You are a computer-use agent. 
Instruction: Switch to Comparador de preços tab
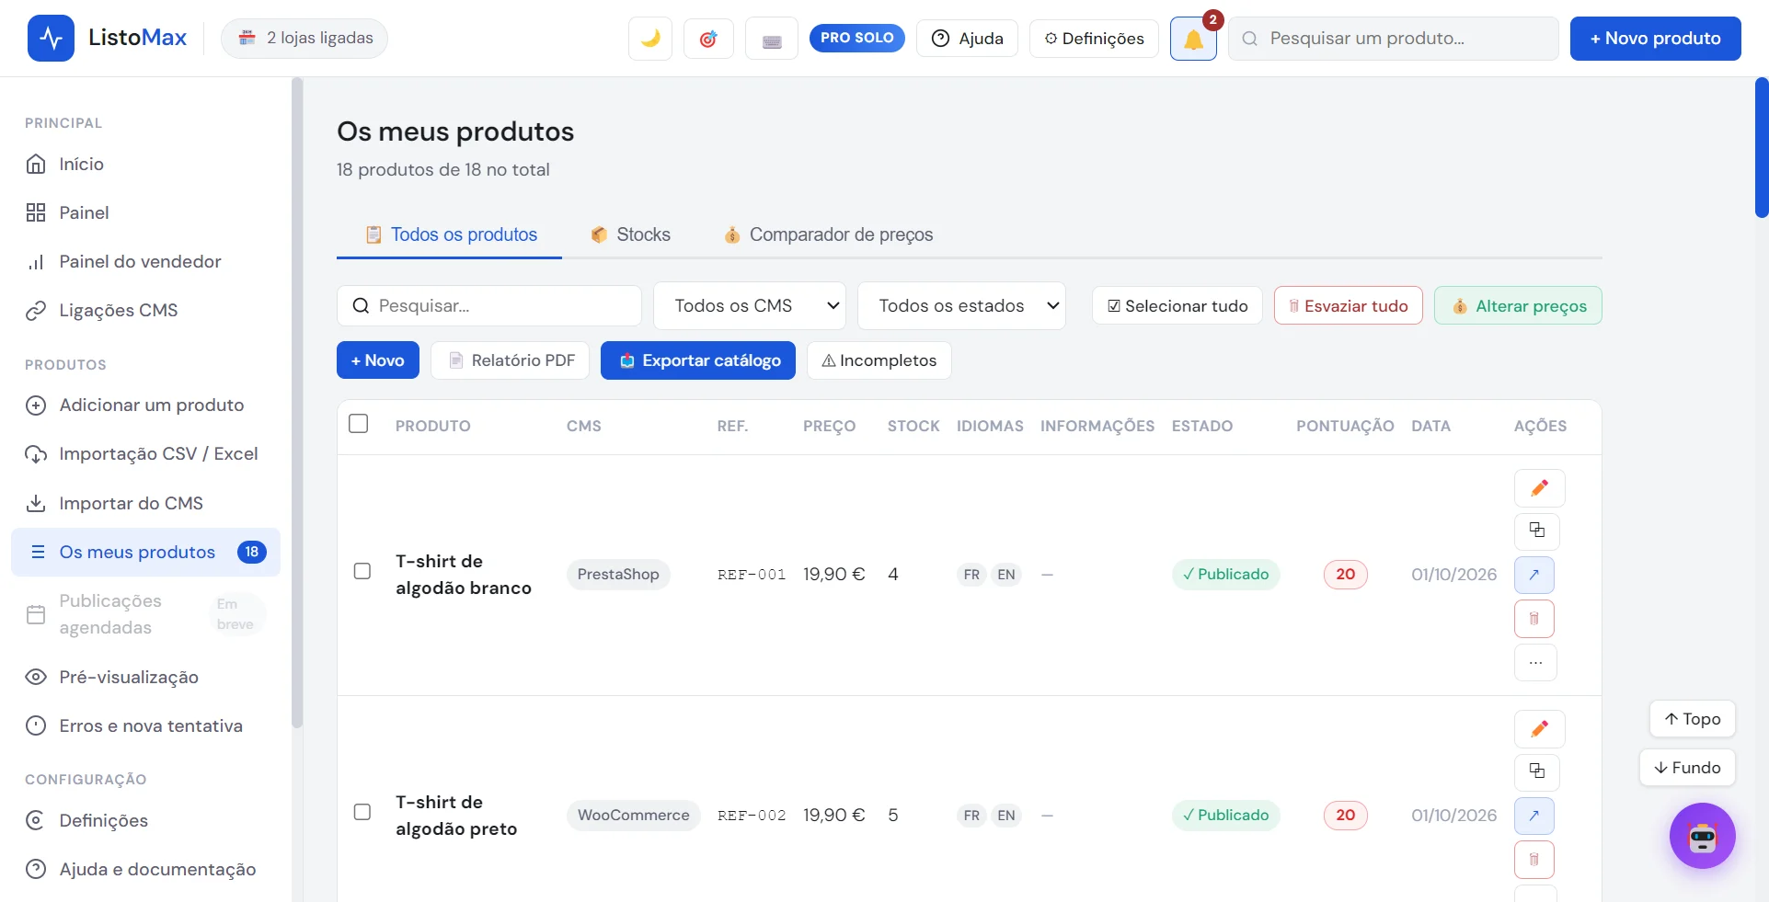(x=829, y=235)
